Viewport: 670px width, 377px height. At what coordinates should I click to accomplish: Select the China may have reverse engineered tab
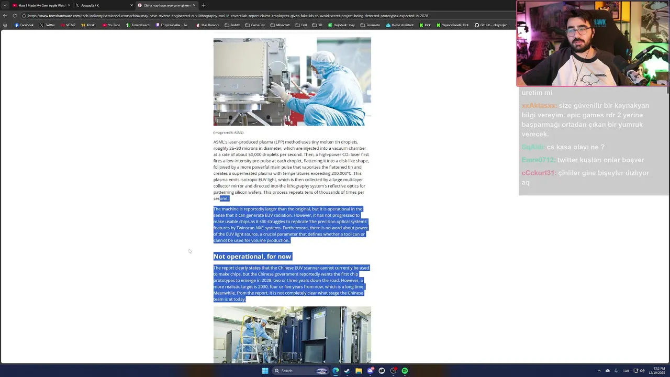click(166, 5)
